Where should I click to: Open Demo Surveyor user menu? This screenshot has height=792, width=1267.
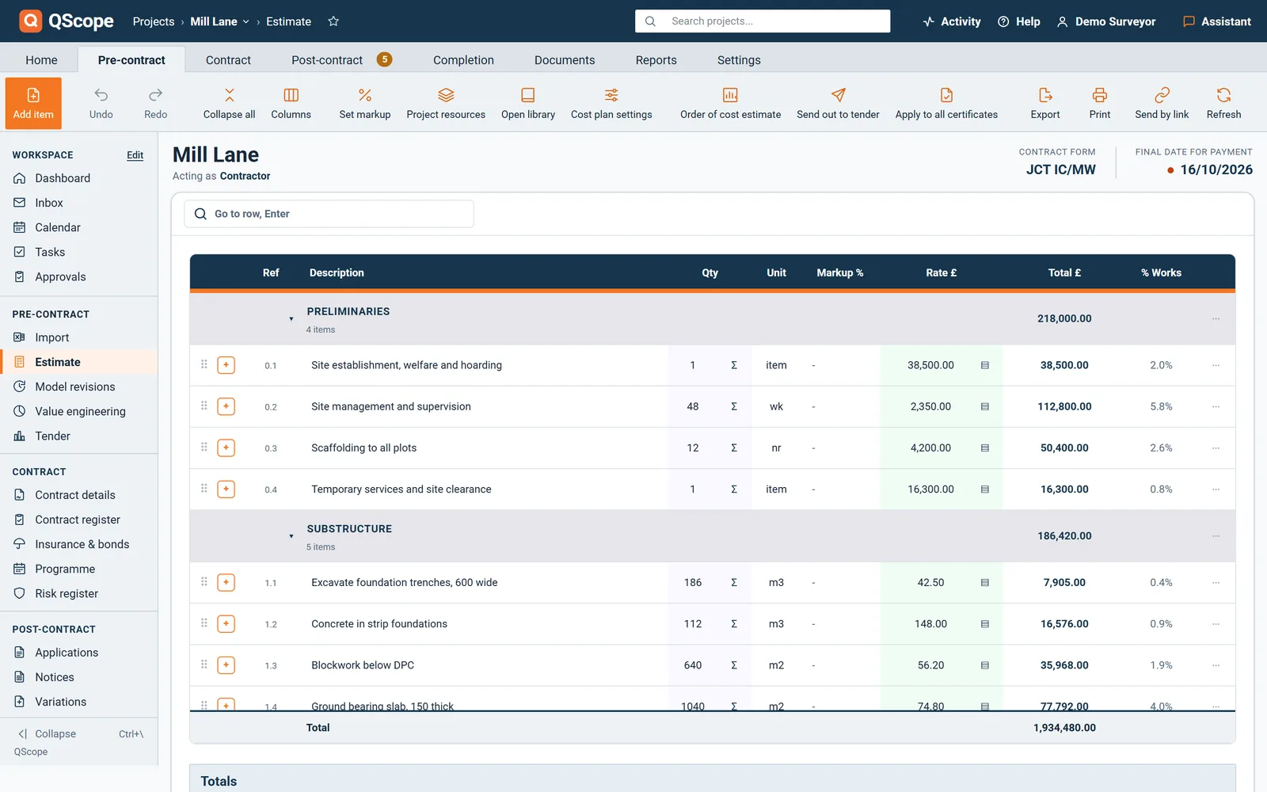click(x=1106, y=21)
